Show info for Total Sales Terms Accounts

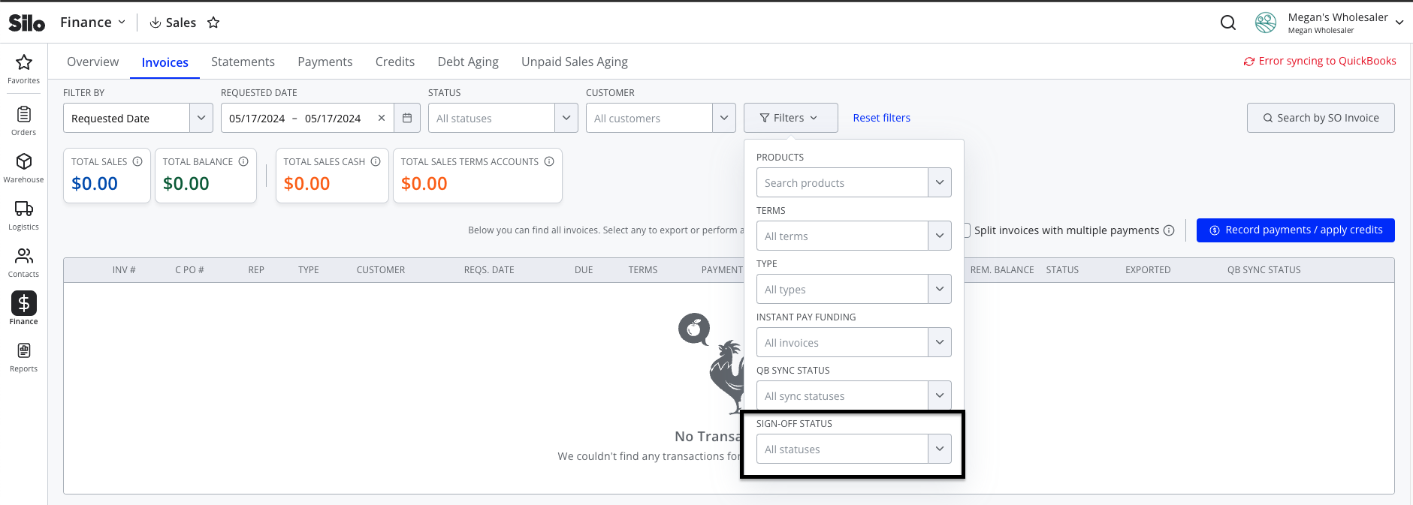(x=549, y=161)
